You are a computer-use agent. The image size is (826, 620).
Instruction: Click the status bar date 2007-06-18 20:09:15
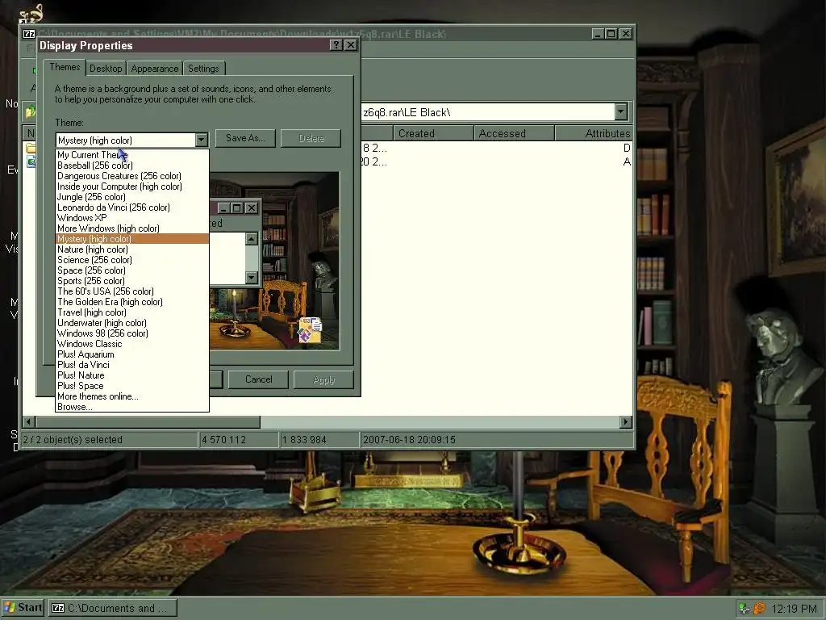(x=409, y=440)
